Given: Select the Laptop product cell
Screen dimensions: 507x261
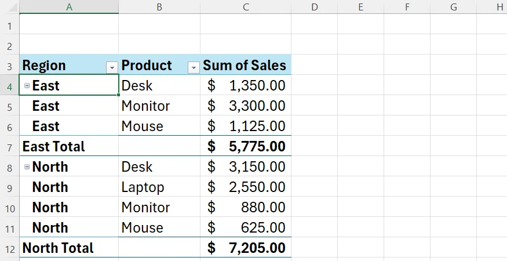Looking at the screenshot, I should [x=159, y=187].
